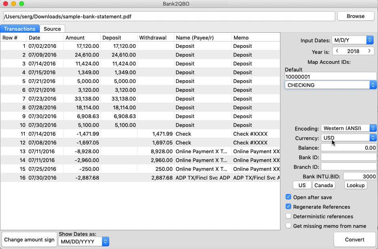
Task: Click the Amount column header
Action: [82, 38]
